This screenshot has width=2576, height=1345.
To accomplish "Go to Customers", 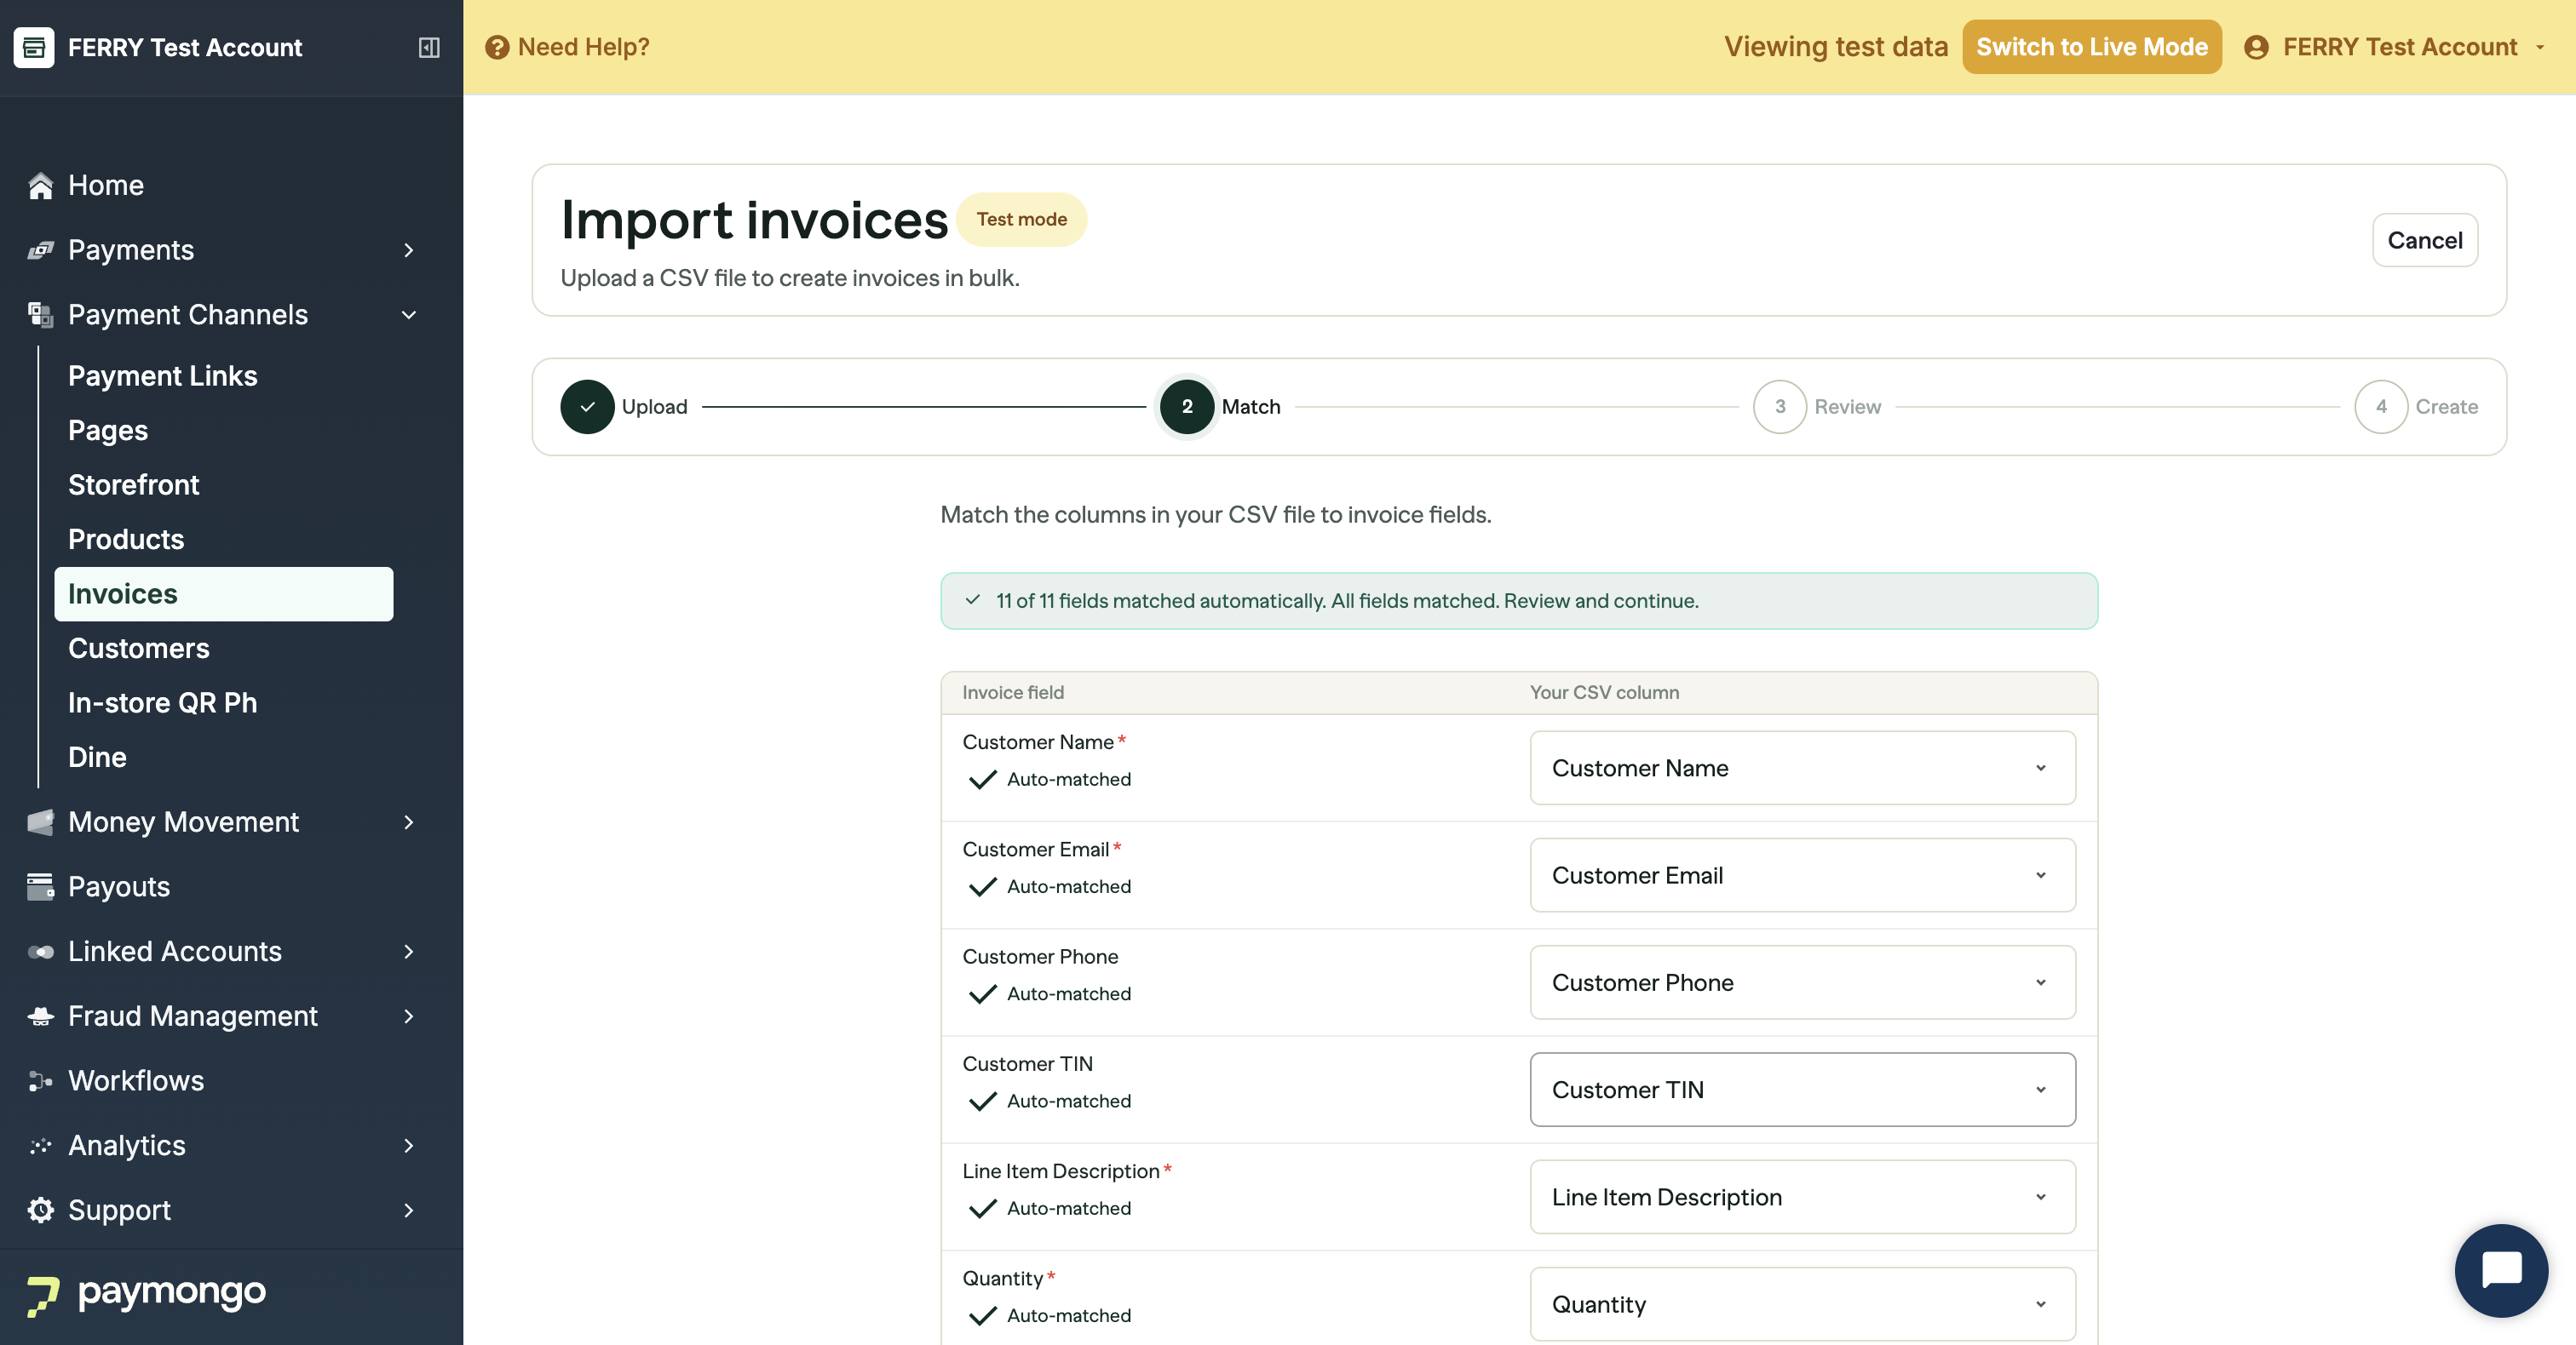I will click(139, 649).
